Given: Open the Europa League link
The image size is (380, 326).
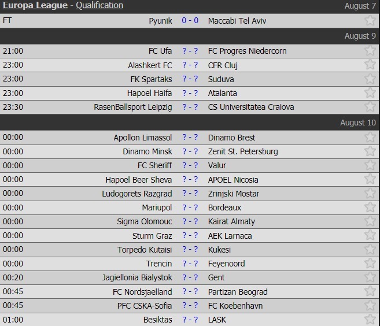Looking at the screenshot, I should [36, 5].
